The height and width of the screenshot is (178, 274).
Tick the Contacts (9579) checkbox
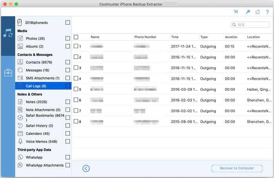pyautogui.click(x=68, y=62)
